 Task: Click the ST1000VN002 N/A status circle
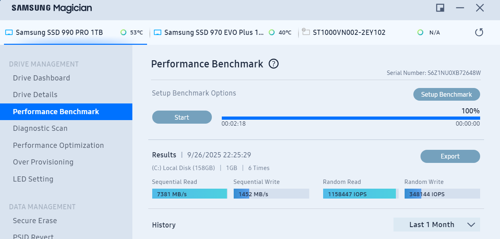pos(421,33)
